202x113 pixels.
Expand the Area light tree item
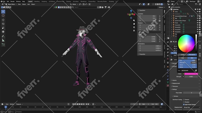click(171, 12)
